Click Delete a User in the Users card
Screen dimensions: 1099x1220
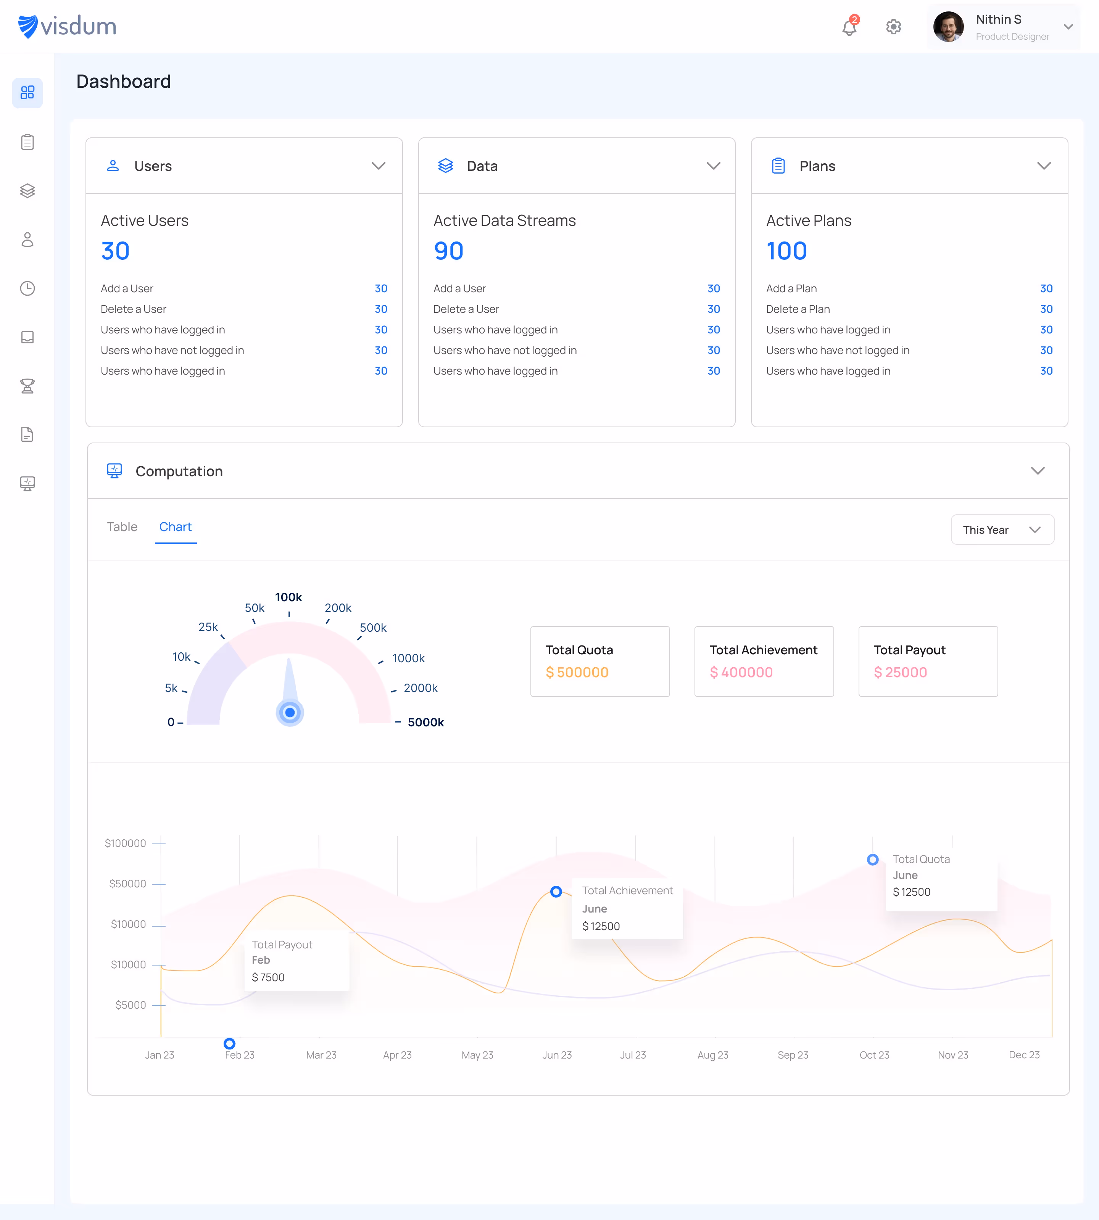(x=134, y=309)
